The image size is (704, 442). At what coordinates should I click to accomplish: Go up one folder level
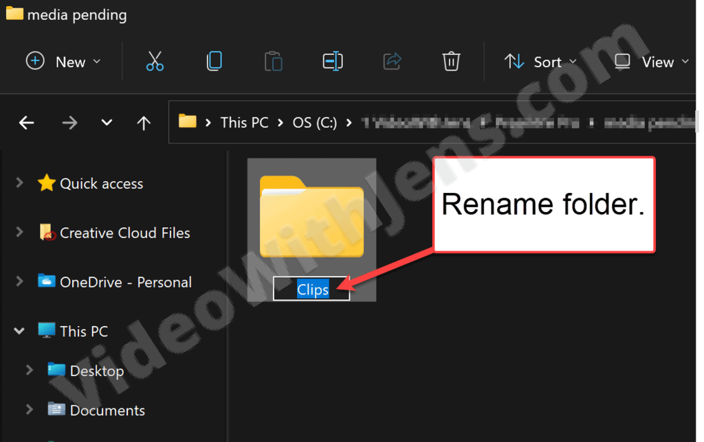(x=144, y=122)
